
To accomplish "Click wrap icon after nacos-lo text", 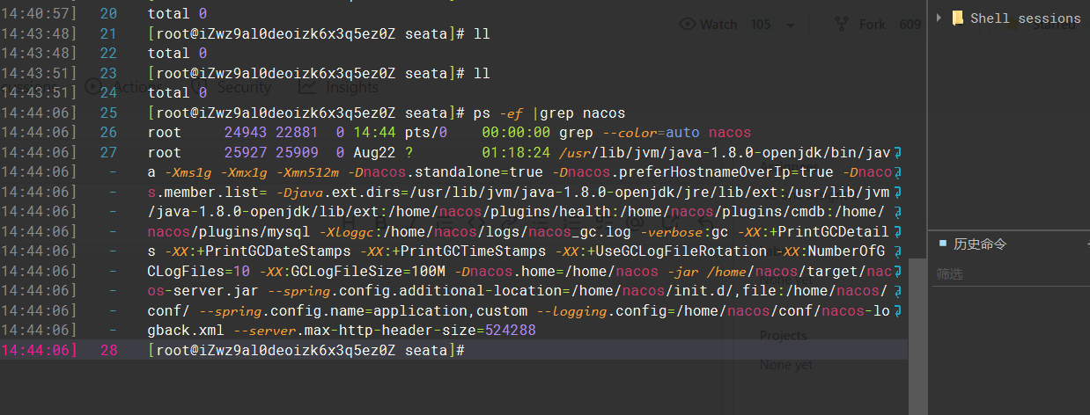I will pos(898,311).
